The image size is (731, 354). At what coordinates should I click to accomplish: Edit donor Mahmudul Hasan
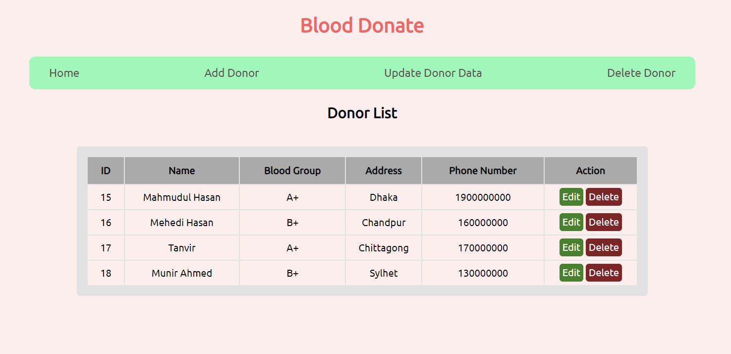coord(571,197)
